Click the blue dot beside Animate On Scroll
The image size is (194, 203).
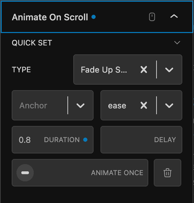tap(94, 17)
